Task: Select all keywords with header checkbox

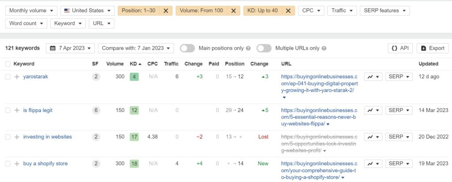Action: coord(8,64)
